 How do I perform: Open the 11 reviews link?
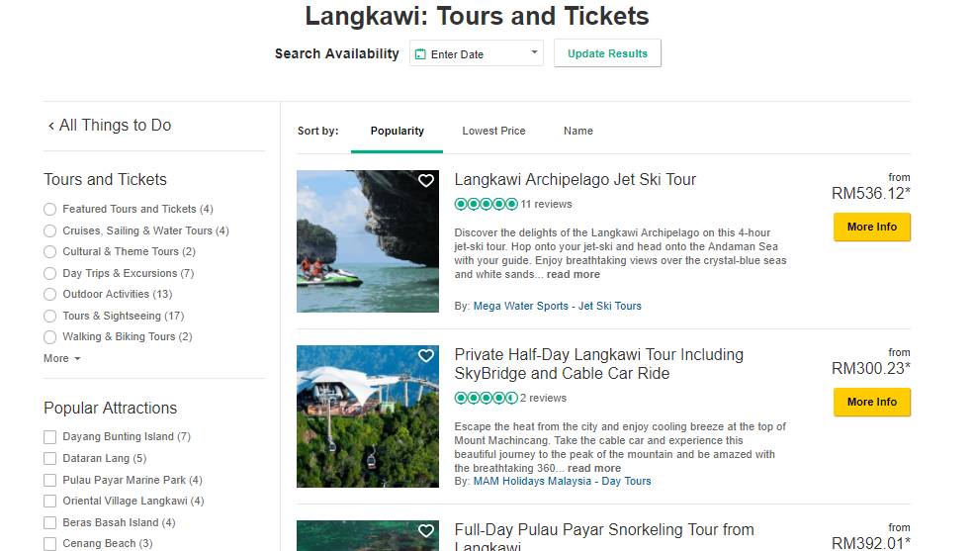click(x=546, y=205)
